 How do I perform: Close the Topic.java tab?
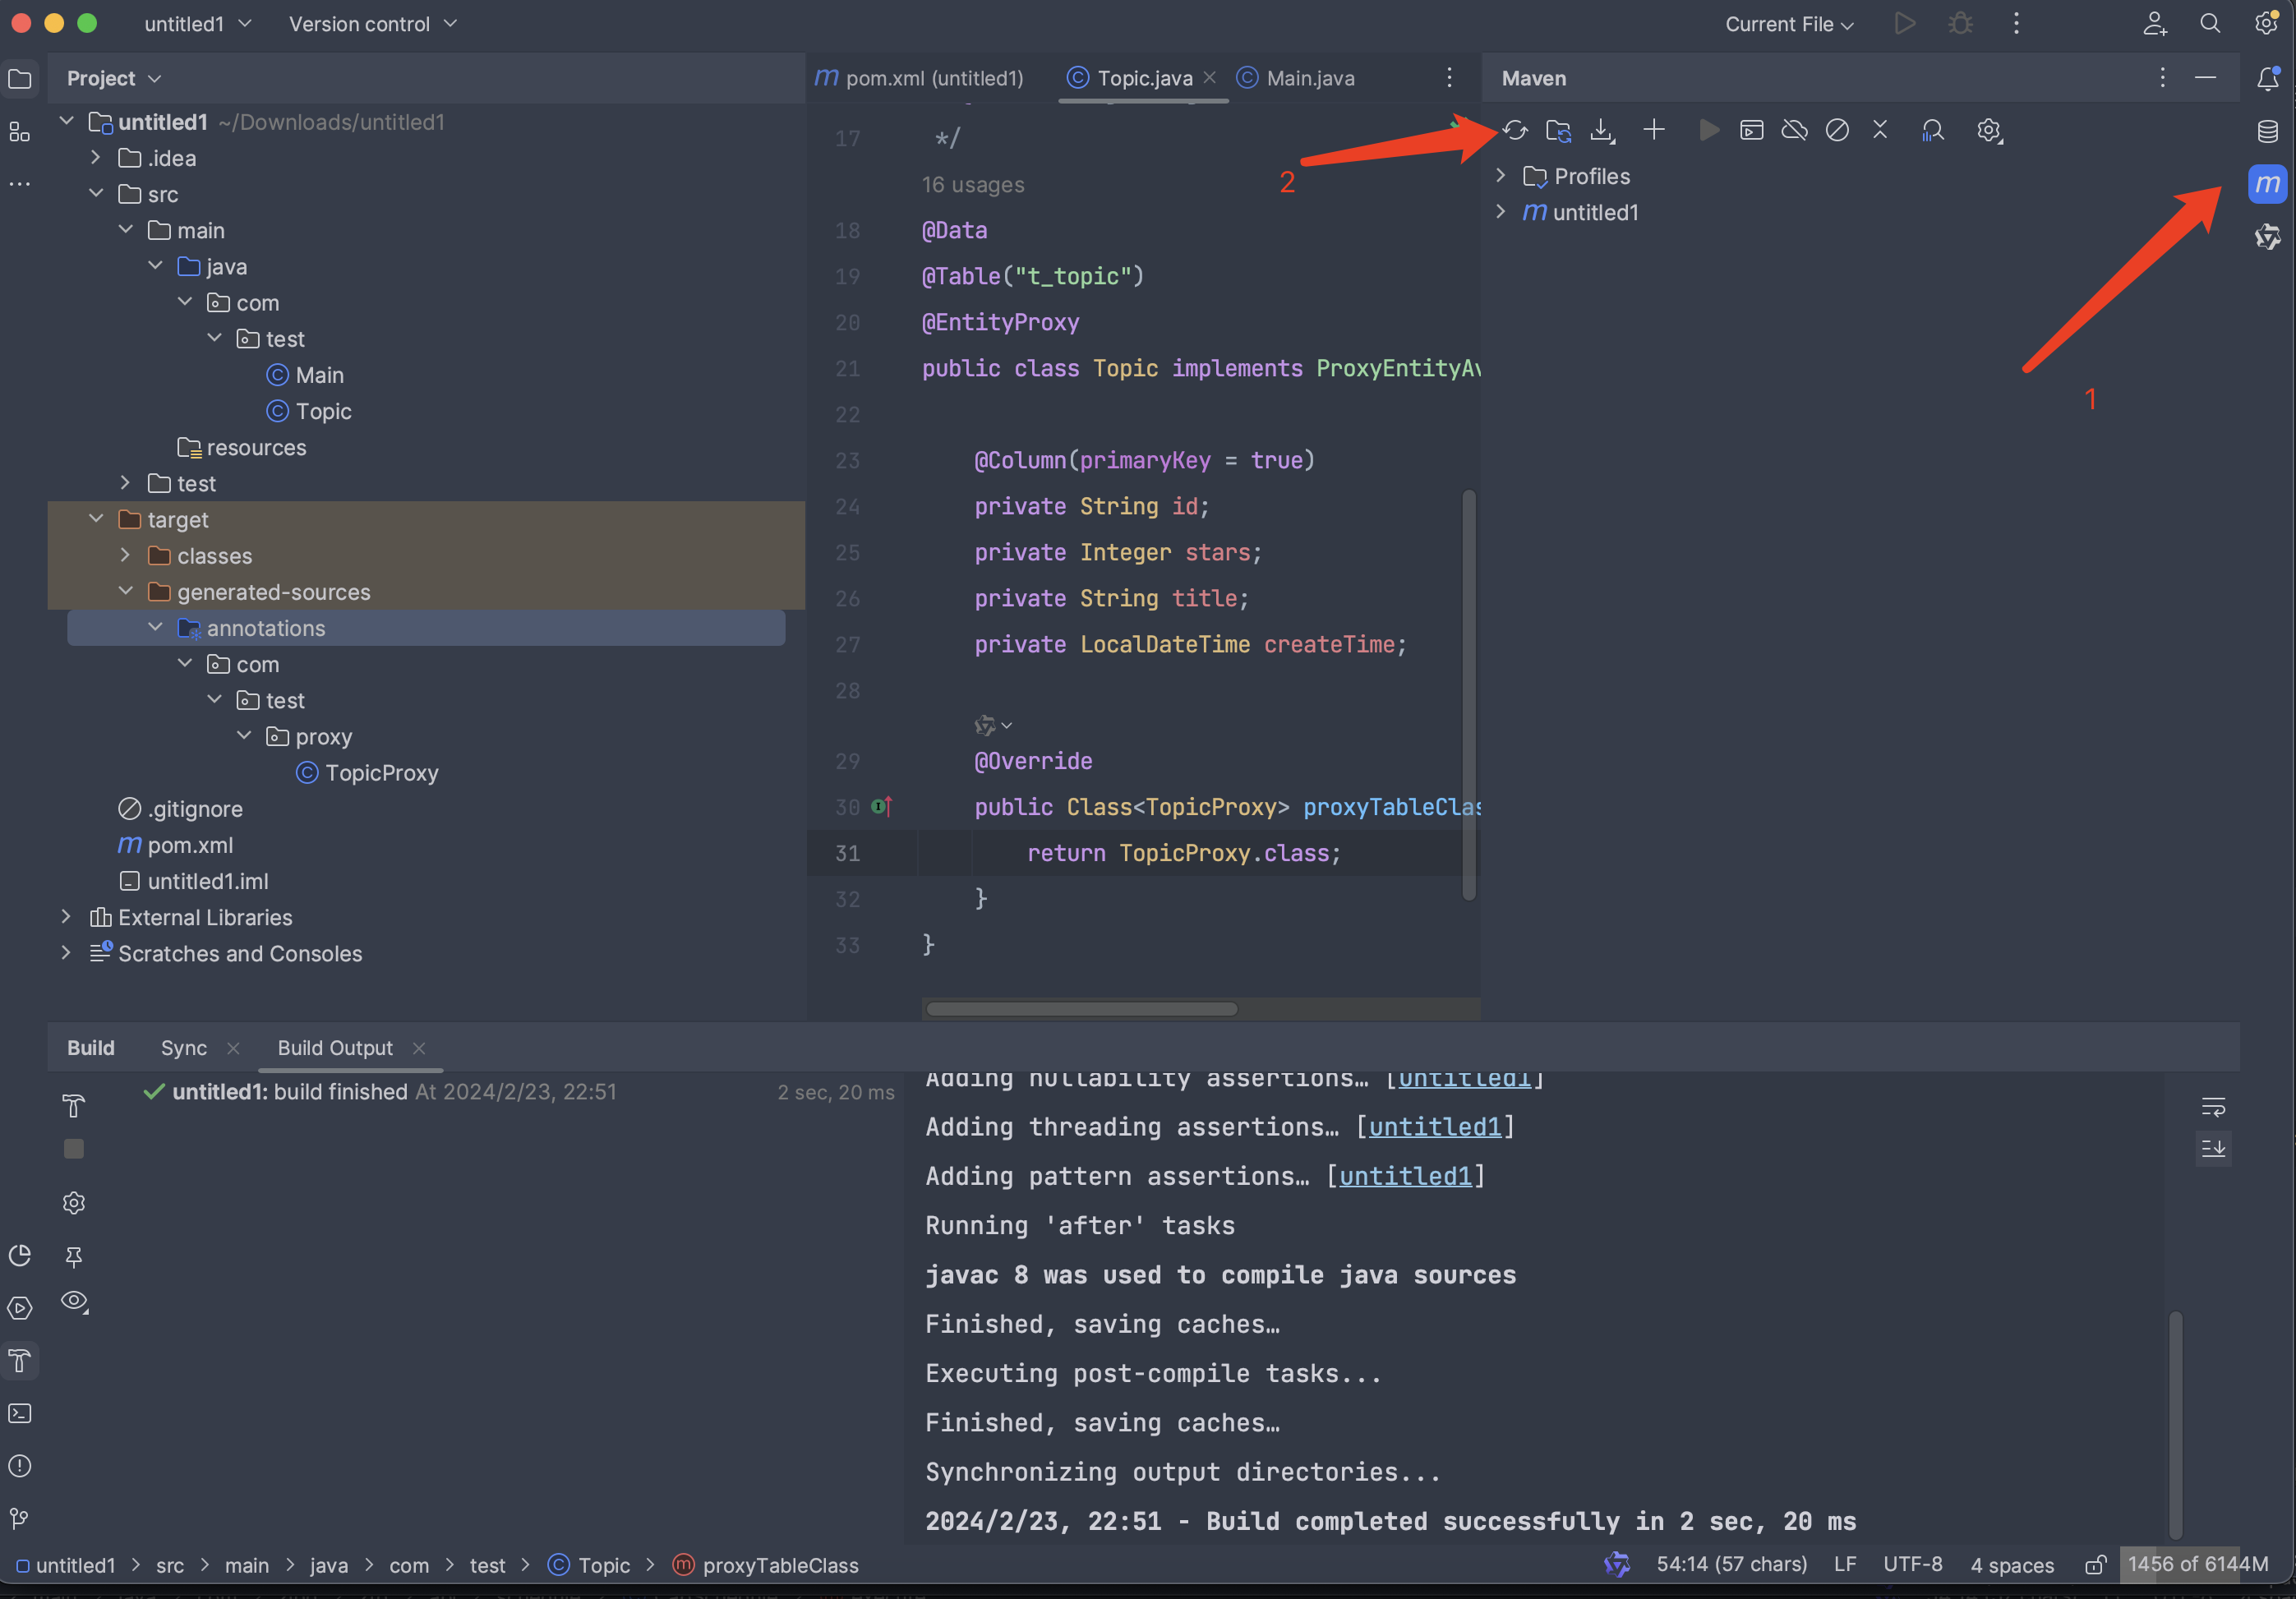tap(1210, 78)
